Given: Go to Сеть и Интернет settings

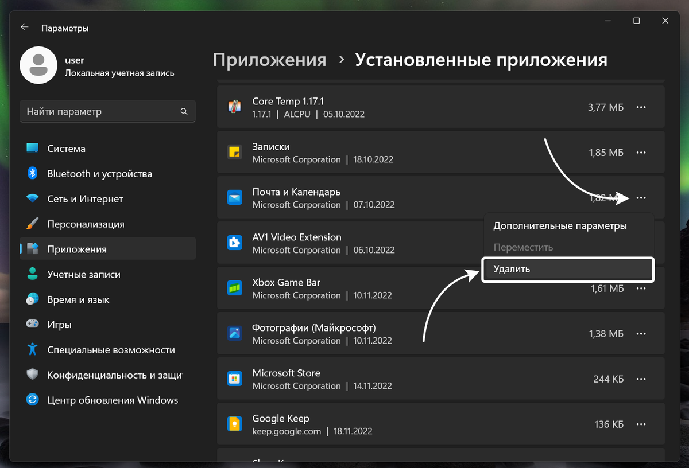Looking at the screenshot, I should [108, 199].
